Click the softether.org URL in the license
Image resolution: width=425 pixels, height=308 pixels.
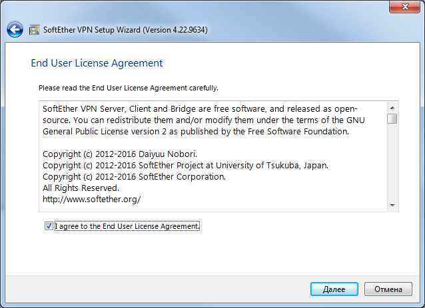pyautogui.click(x=92, y=200)
